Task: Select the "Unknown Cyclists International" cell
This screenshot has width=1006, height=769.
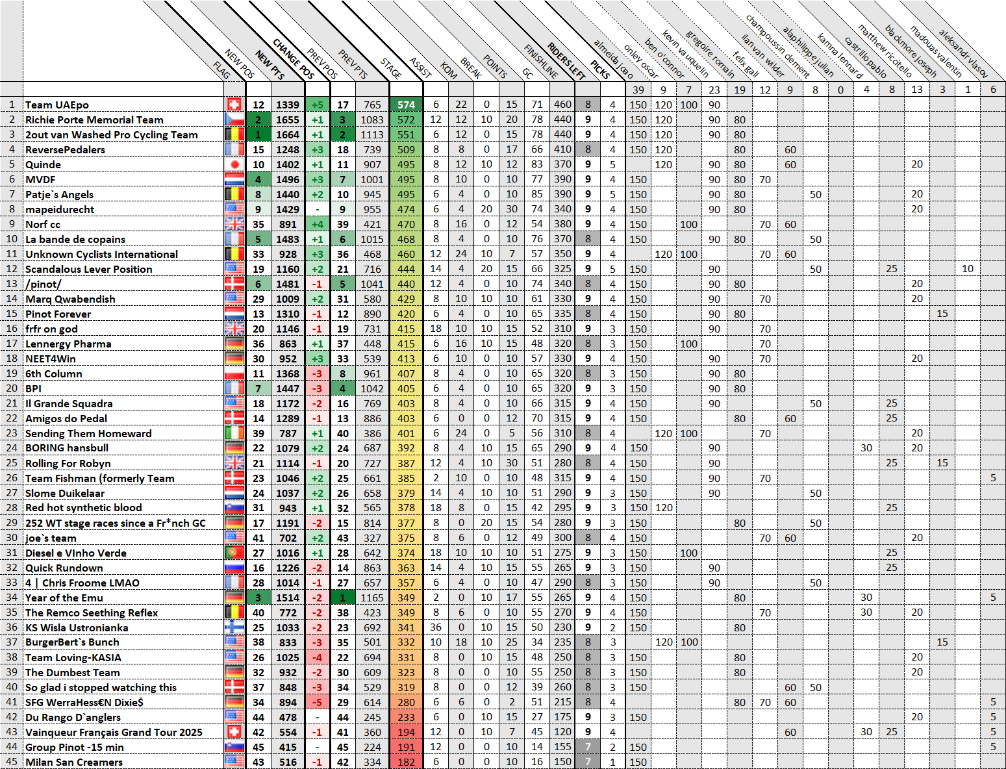Action: click(123, 254)
